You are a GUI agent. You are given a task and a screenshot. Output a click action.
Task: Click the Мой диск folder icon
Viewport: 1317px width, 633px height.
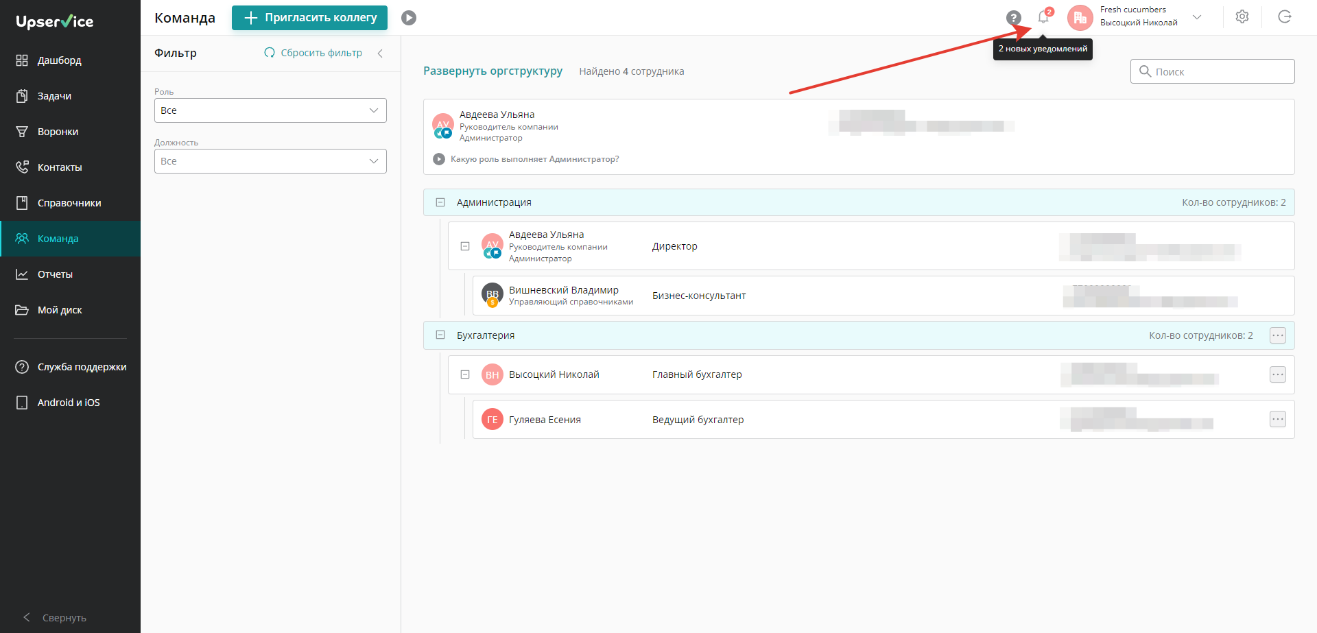(22, 310)
